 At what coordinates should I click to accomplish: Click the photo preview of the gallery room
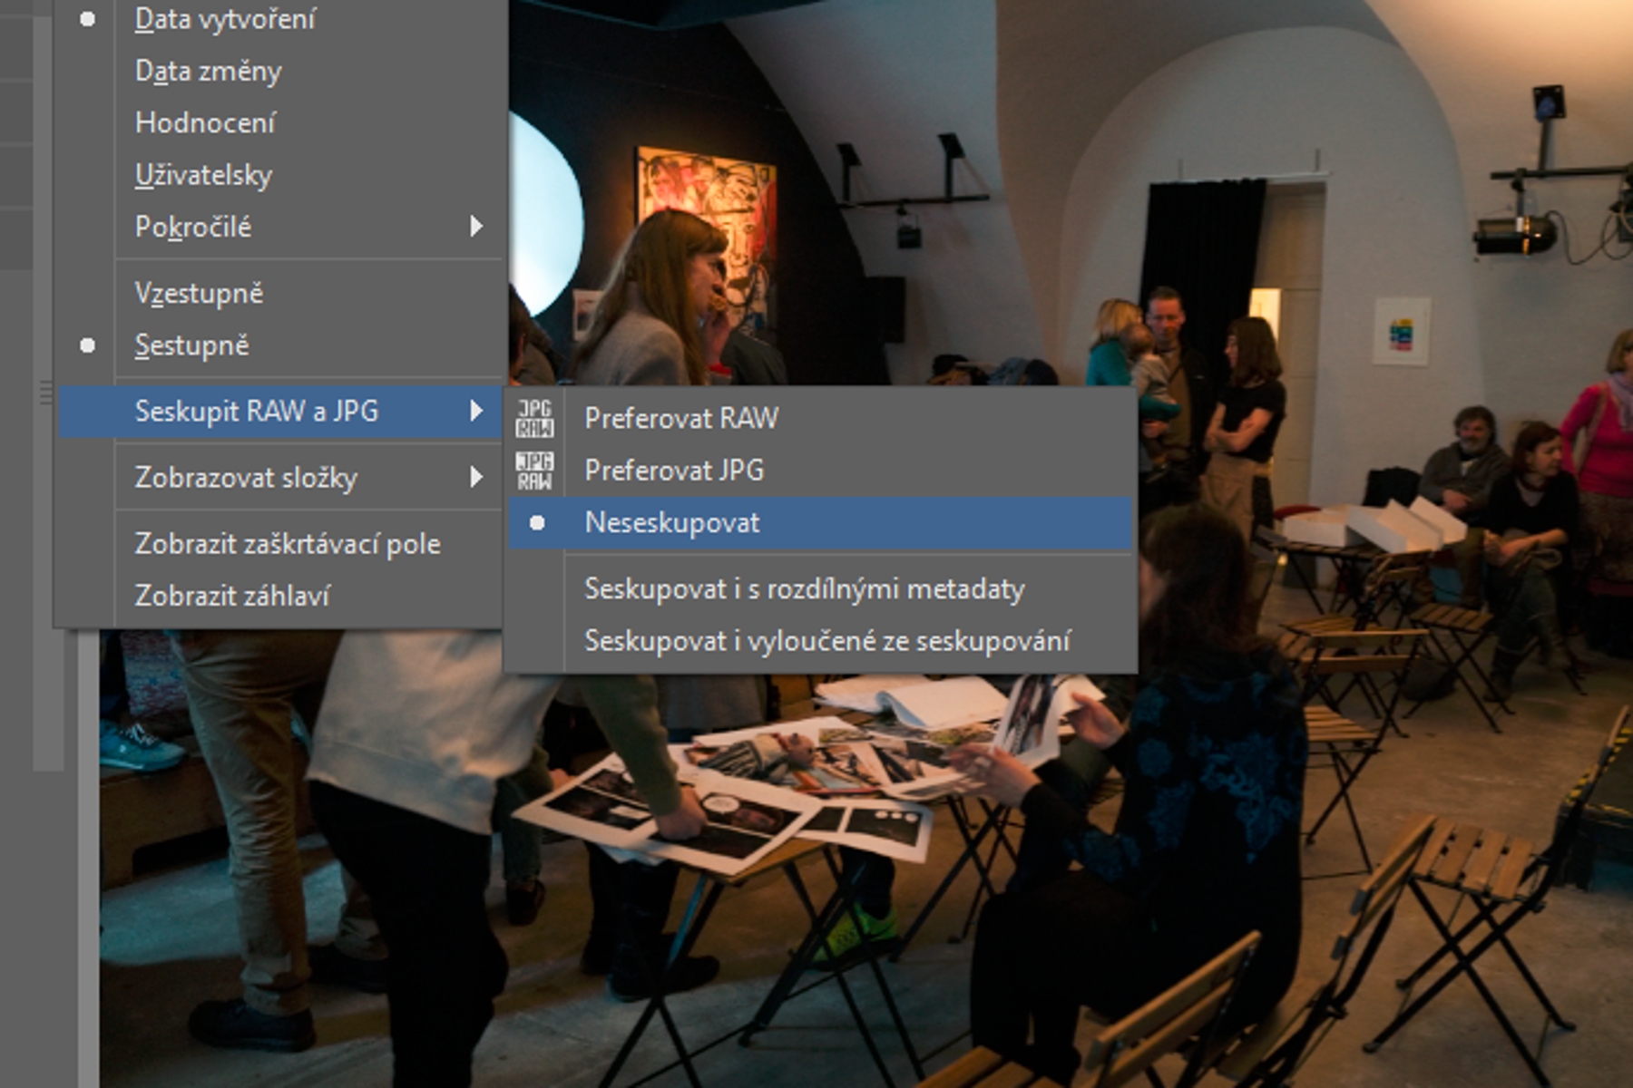click(1270, 816)
